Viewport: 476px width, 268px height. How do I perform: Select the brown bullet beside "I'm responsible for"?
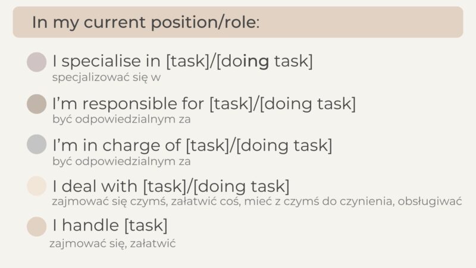coord(36,104)
